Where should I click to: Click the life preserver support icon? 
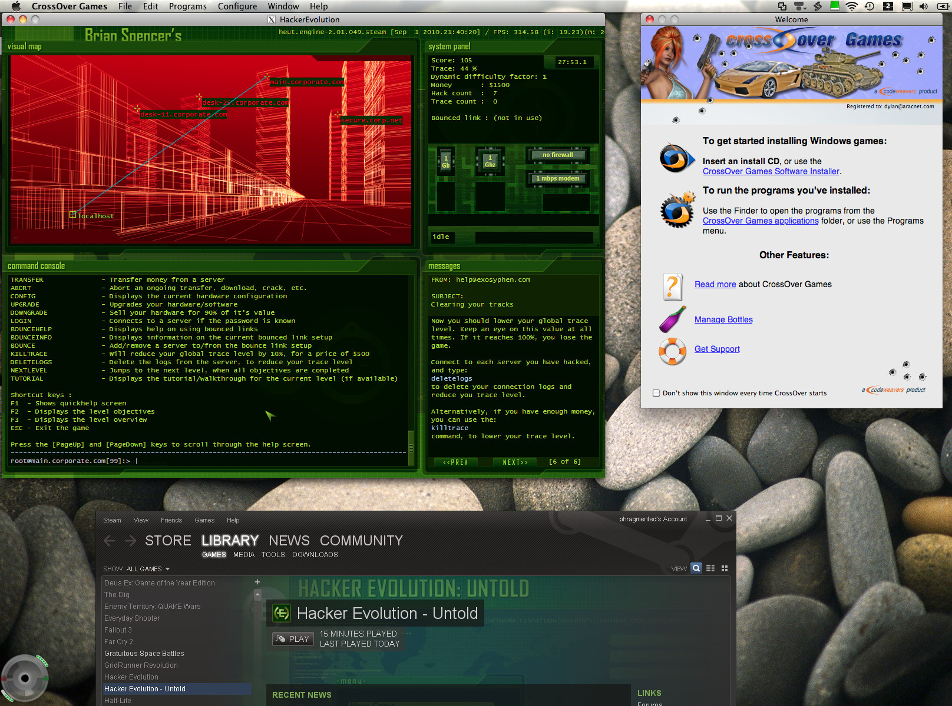click(673, 352)
